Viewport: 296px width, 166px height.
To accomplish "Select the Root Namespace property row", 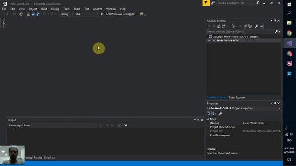I will [x=244, y=135].
